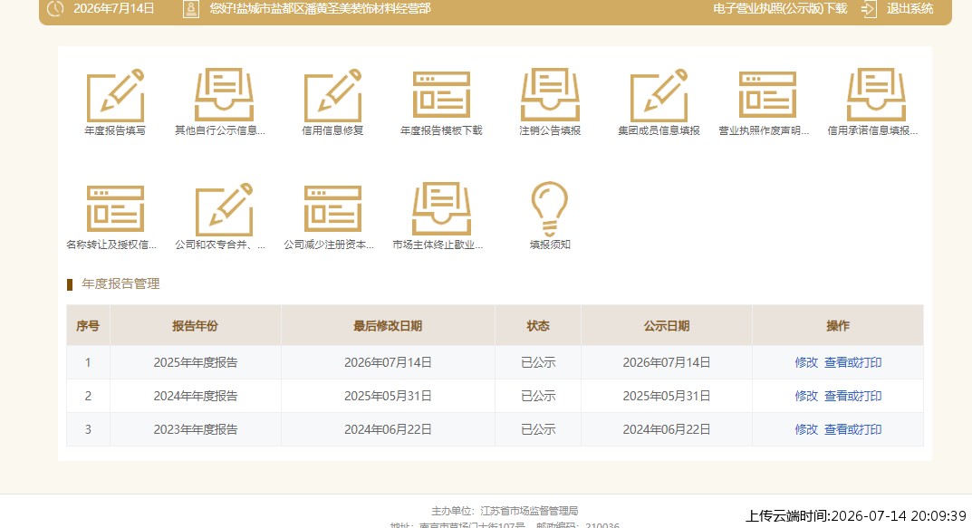This screenshot has width=972, height=528.
Task: Click 修改 for 2025年年度报告
Action: (806, 362)
